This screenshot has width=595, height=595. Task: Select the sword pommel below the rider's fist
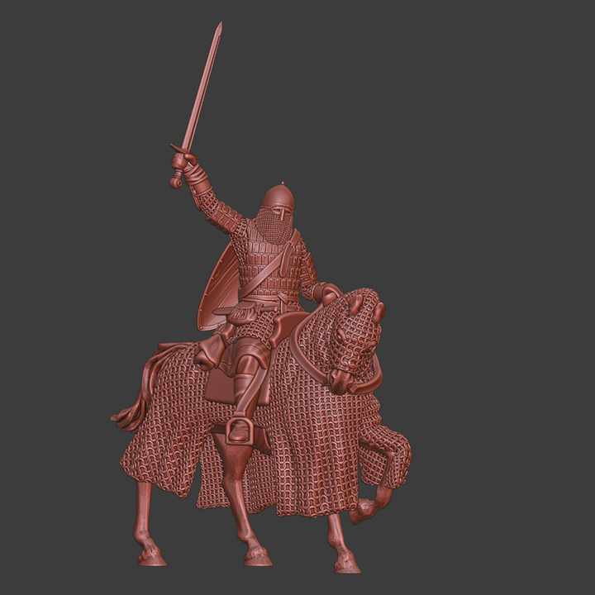176,181
